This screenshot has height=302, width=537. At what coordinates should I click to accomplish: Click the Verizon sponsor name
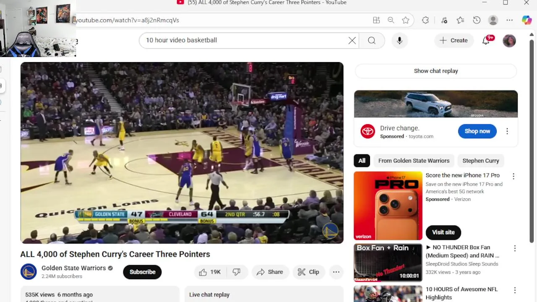[x=462, y=199]
